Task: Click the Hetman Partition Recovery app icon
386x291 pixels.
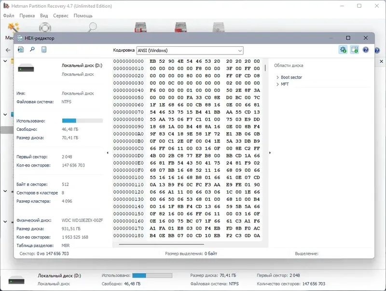Action: (6, 6)
